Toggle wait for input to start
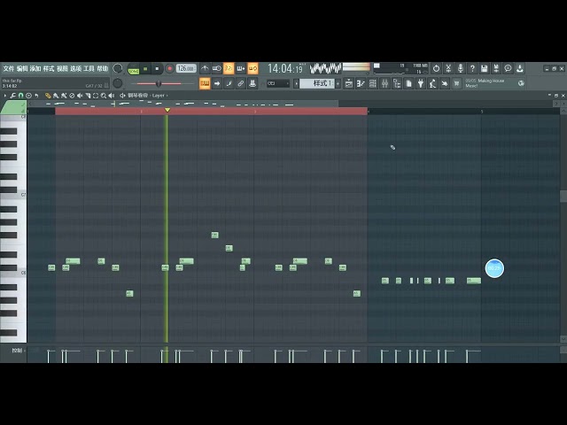Screen dimensions: 567x425 coord(216,68)
